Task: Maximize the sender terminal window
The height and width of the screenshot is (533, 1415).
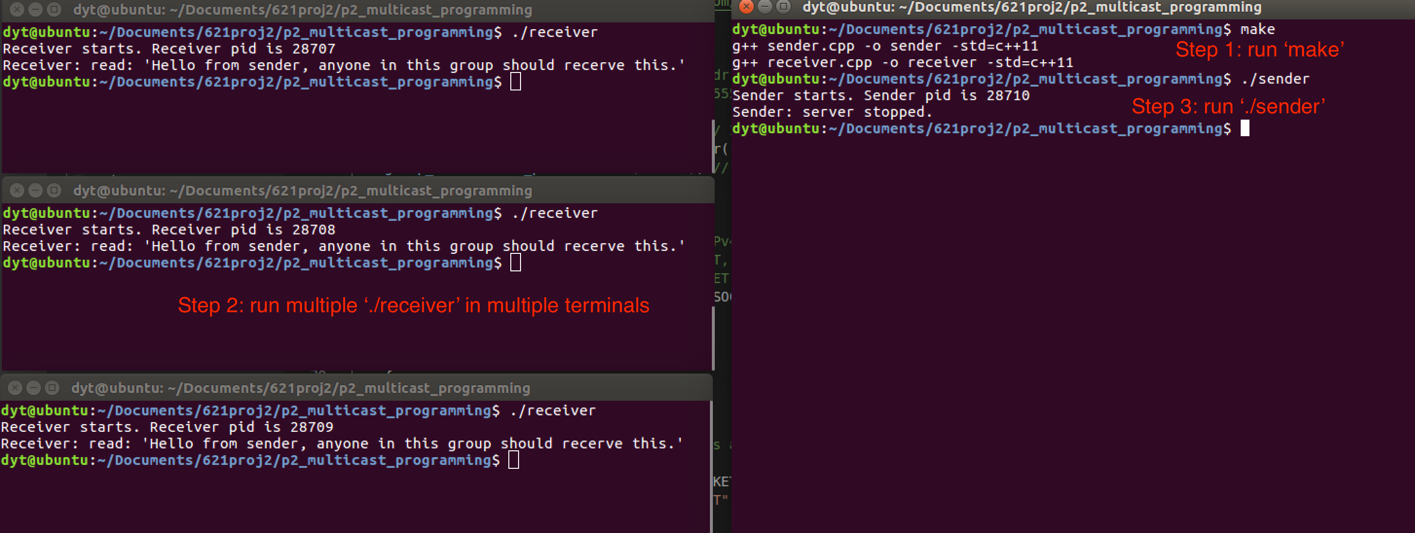Action: pyautogui.click(x=783, y=7)
